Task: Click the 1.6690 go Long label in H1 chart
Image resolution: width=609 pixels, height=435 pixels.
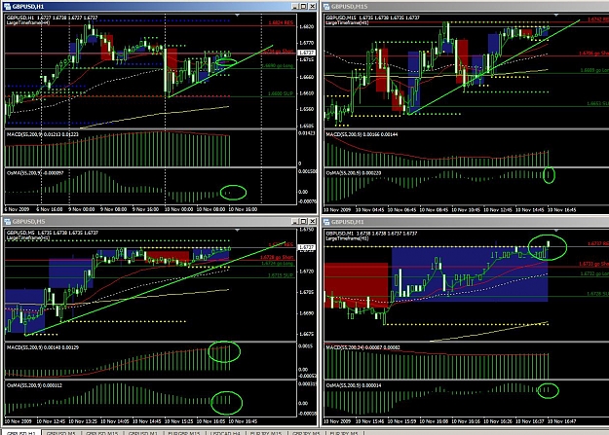Action: point(278,65)
